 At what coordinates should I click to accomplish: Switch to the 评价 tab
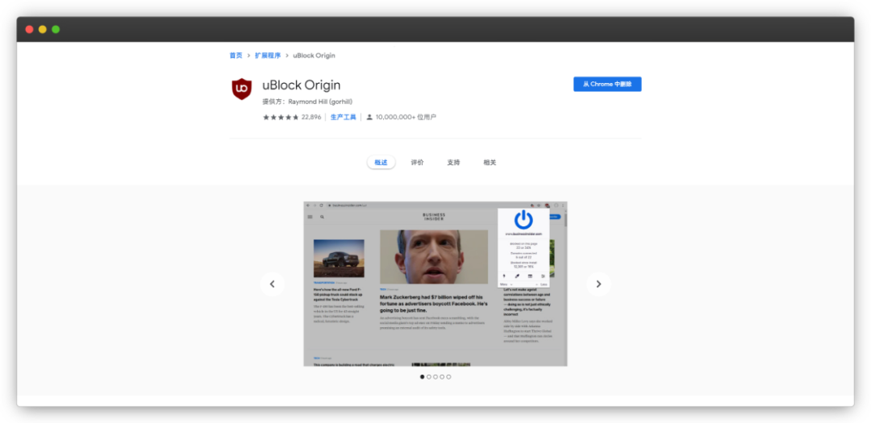click(417, 163)
